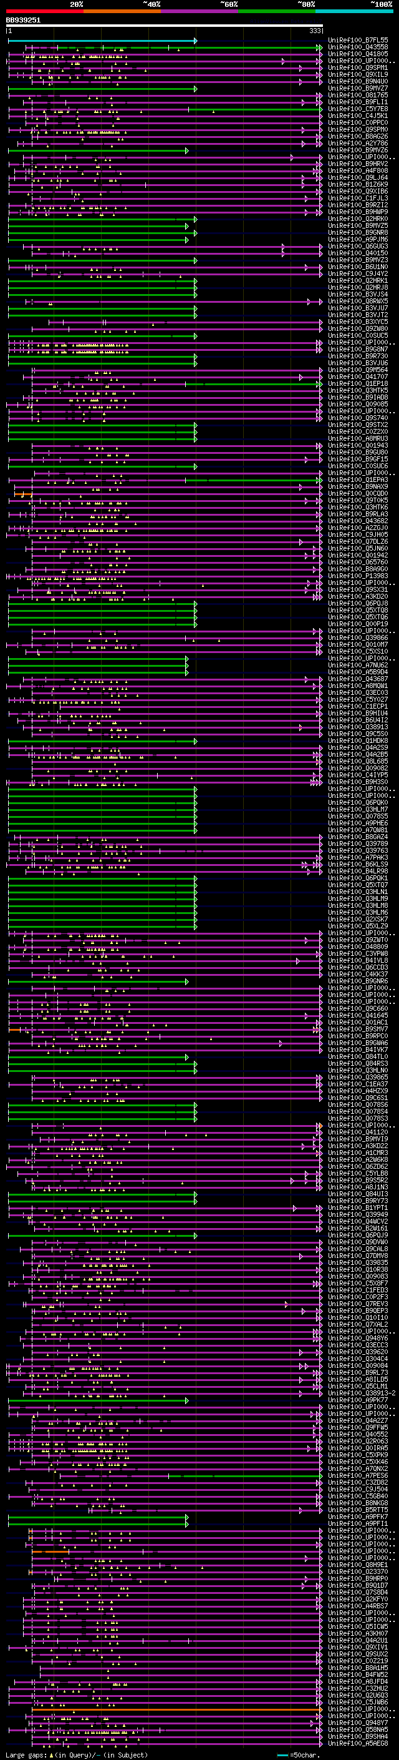Open hit UniRef100_Q9SPM1
Image resolution: width=399 pixels, height=1760 pixels.
tap(358, 67)
